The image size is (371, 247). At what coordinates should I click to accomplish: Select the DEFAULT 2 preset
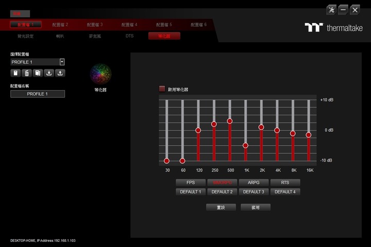click(x=222, y=192)
